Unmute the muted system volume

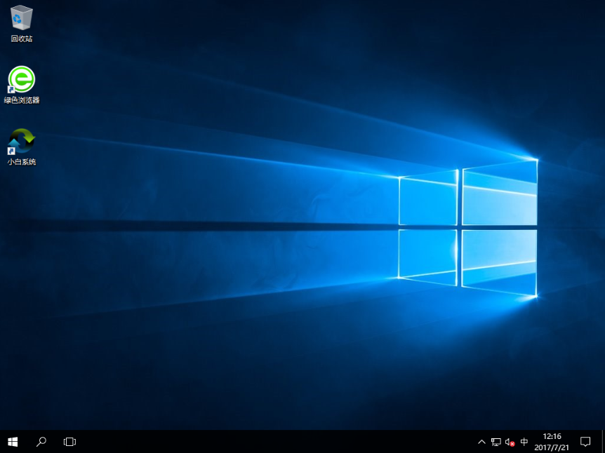pyautogui.click(x=507, y=442)
